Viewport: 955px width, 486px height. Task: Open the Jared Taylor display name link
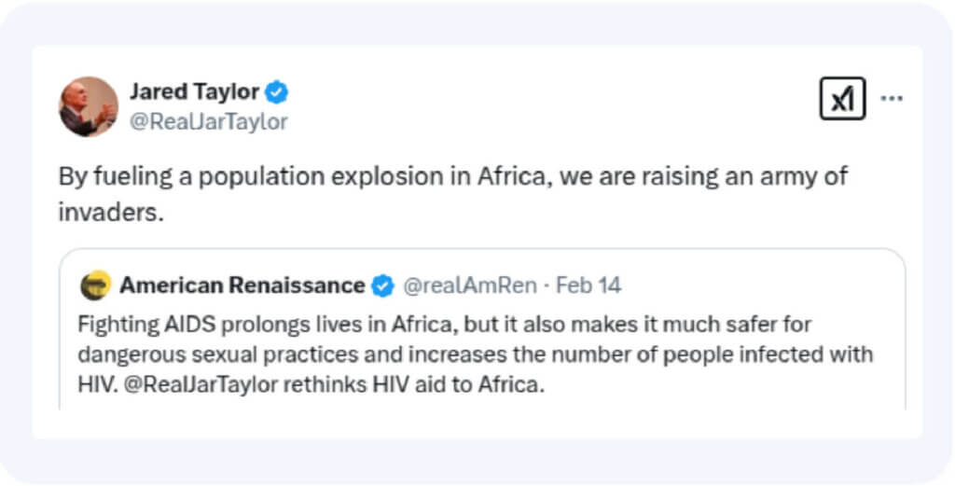[x=194, y=91]
